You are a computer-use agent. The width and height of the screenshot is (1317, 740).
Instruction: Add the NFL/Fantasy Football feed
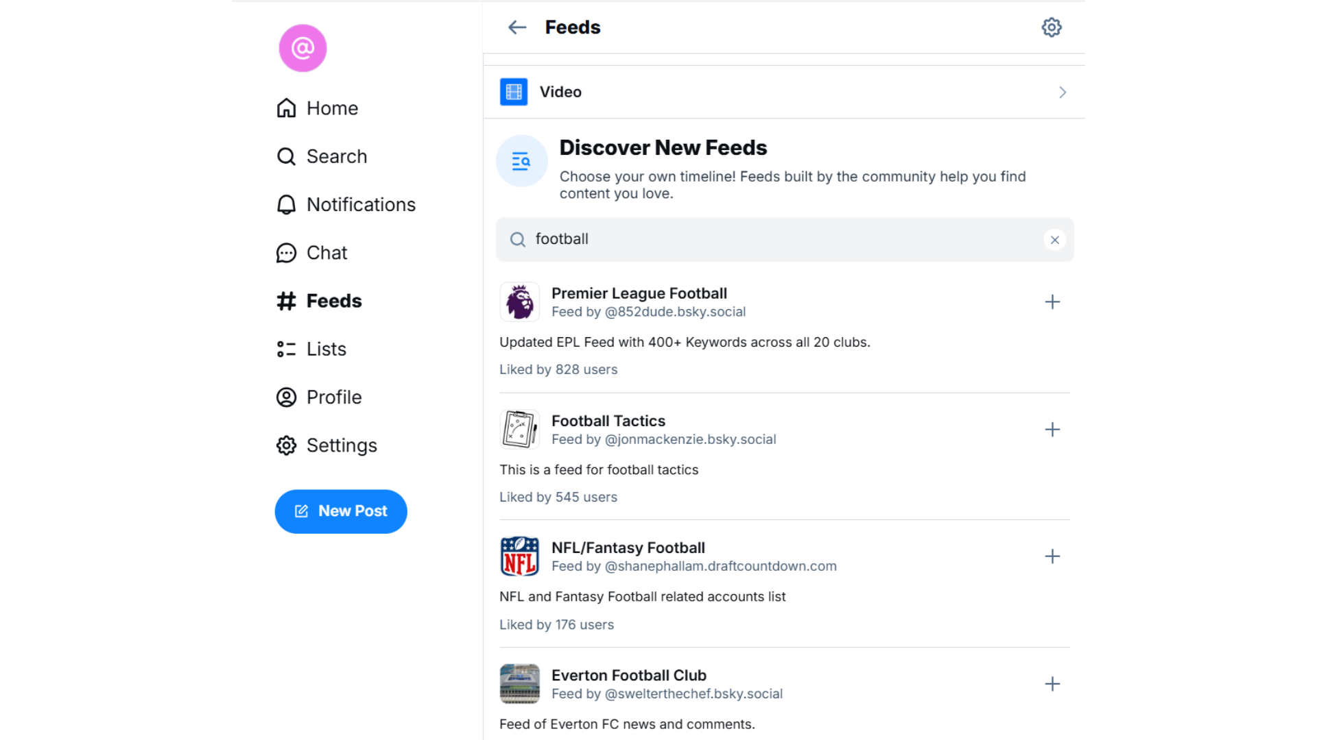coord(1052,556)
